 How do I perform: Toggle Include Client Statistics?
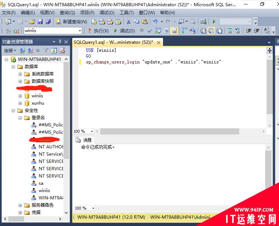click(193, 31)
